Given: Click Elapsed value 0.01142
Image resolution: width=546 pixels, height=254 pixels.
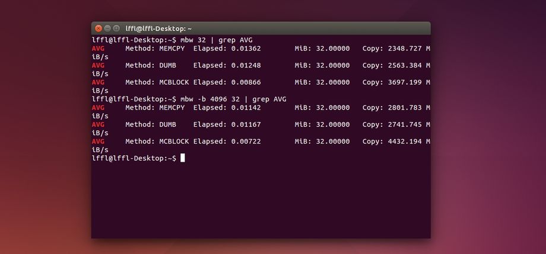Looking at the screenshot, I should [x=246, y=108].
